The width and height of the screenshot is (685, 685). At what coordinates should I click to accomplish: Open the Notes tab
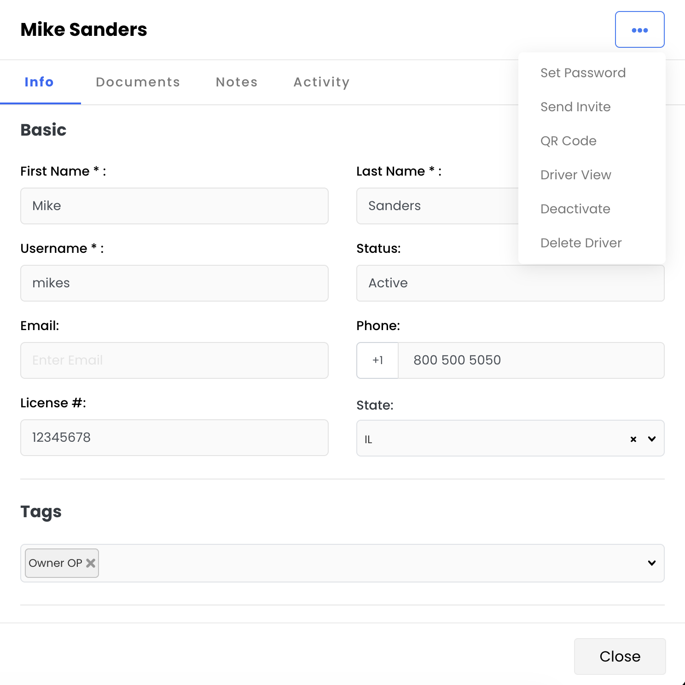[x=237, y=82]
